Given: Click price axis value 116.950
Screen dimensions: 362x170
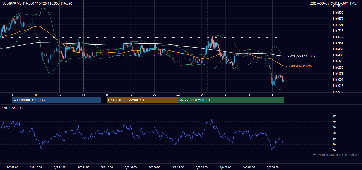Looking at the screenshot, I should coord(338,12).
